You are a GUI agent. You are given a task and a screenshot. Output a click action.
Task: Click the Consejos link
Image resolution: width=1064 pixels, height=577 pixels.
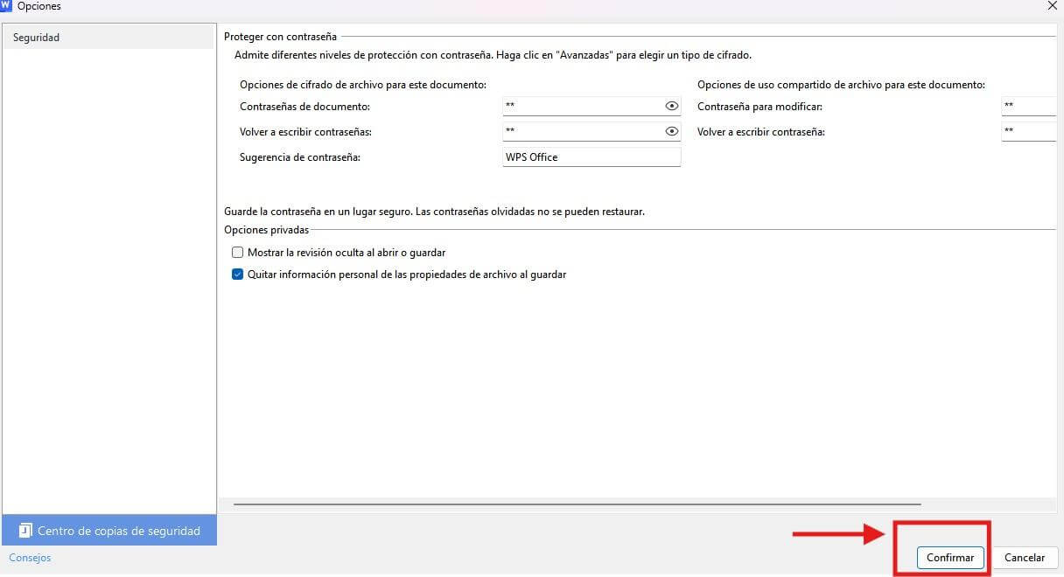pyautogui.click(x=30, y=558)
